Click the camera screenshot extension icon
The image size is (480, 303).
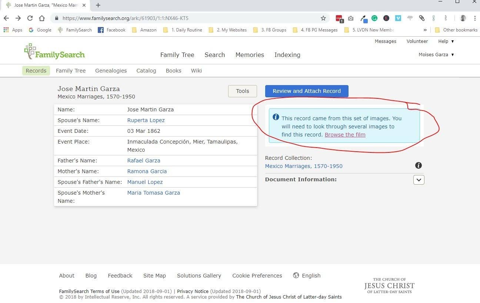[x=351, y=18]
